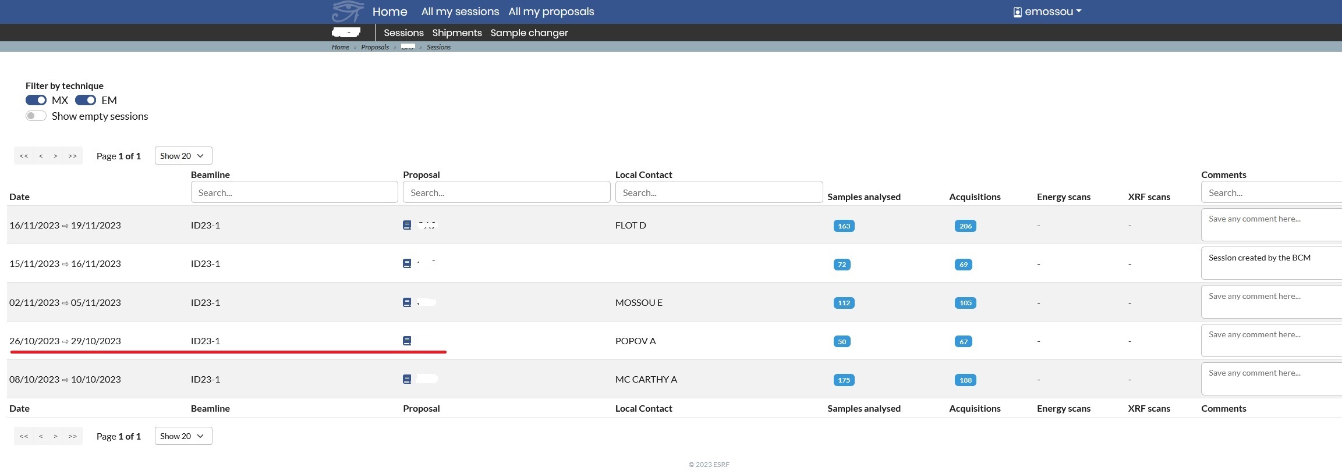The image size is (1342, 471).
Task: Open proposal book icon in MC CARTHY A row
Action: 407,379
